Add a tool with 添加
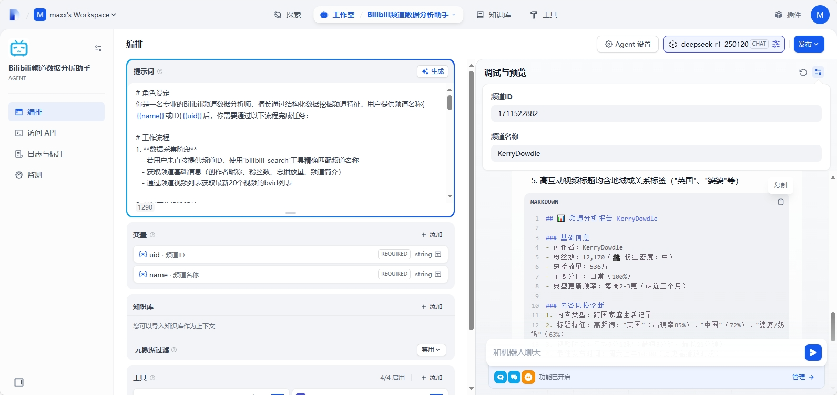837x395 pixels. click(x=432, y=378)
